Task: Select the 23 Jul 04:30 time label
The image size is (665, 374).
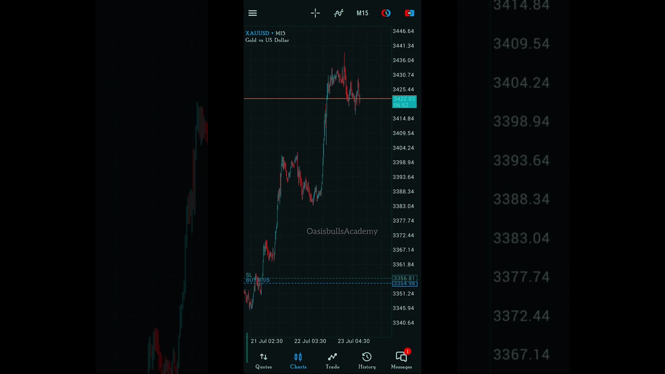Action: tap(354, 341)
